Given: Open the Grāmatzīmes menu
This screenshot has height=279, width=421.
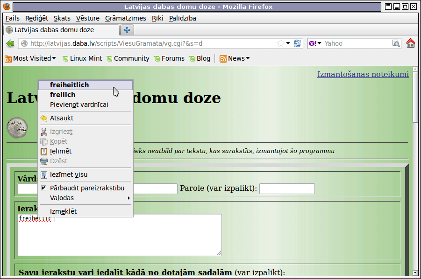Looking at the screenshot, I should click(x=125, y=18).
